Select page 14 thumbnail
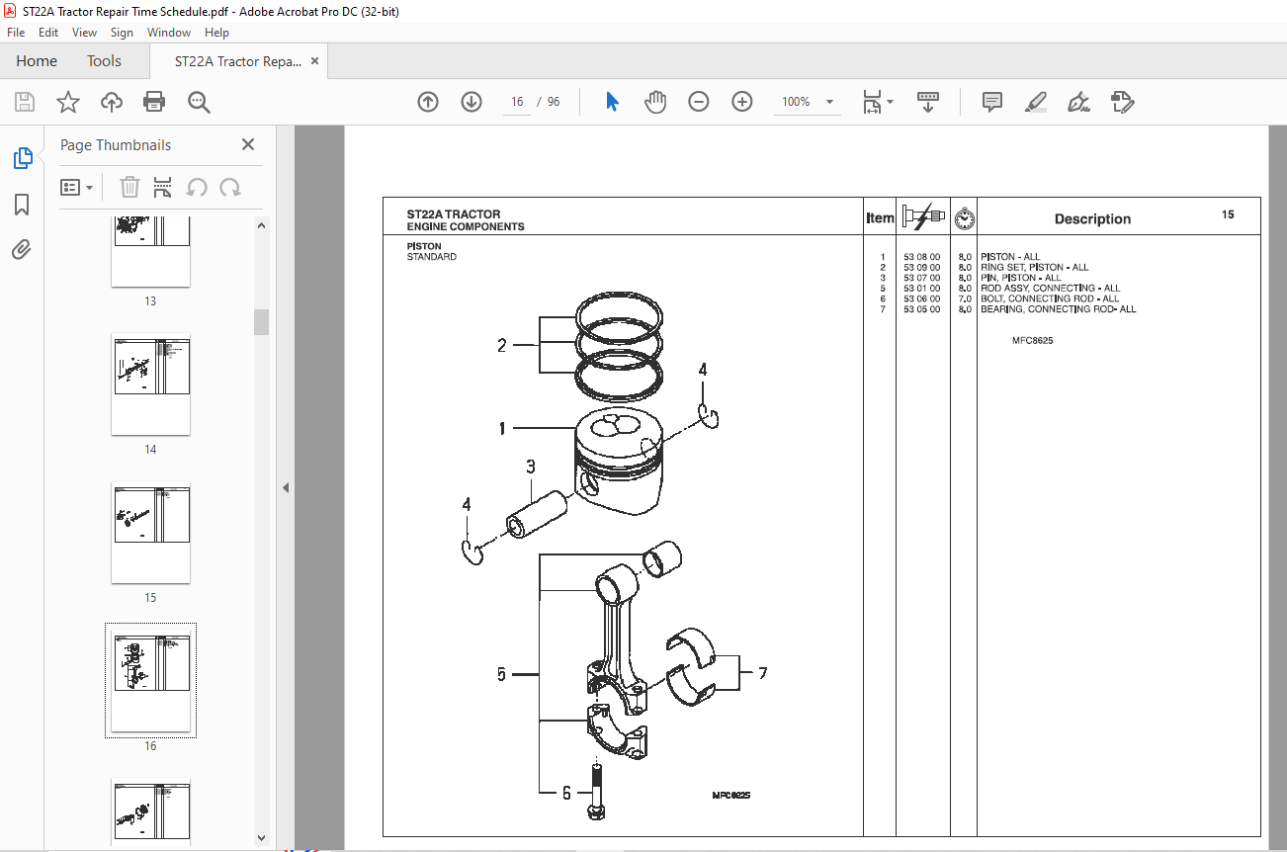This screenshot has width=1287, height=852. [x=150, y=385]
